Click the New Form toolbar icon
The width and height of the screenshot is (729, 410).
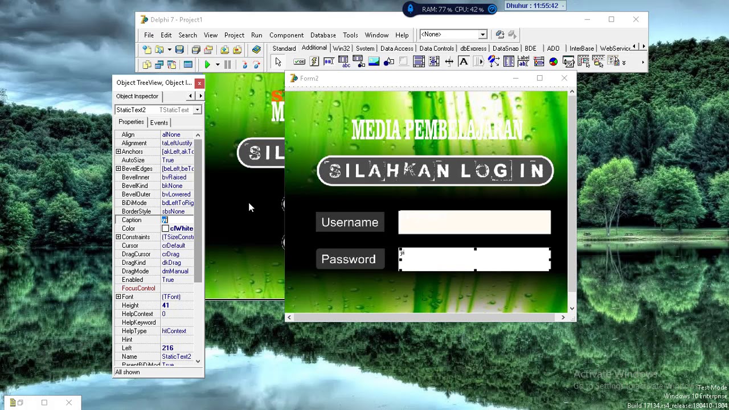189,64
